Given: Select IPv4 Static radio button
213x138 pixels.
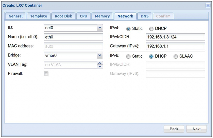Looking at the screenshot, I should point(128,29).
